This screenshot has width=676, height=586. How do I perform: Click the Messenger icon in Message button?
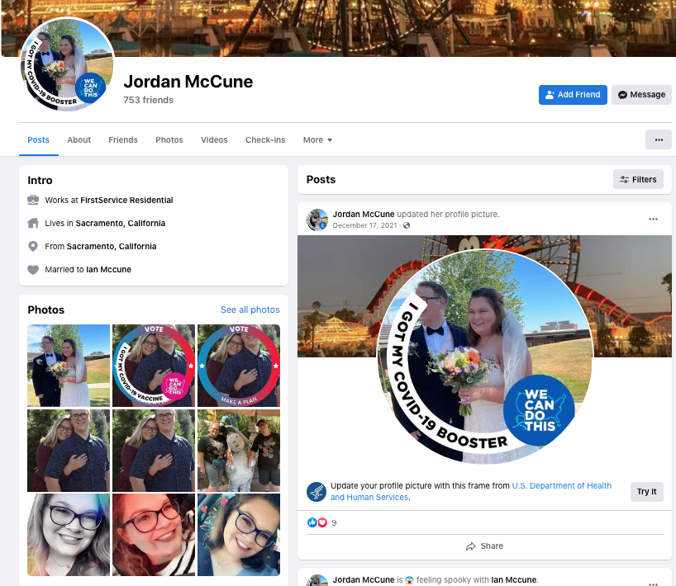pyautogui.click(x=622, y=95)
